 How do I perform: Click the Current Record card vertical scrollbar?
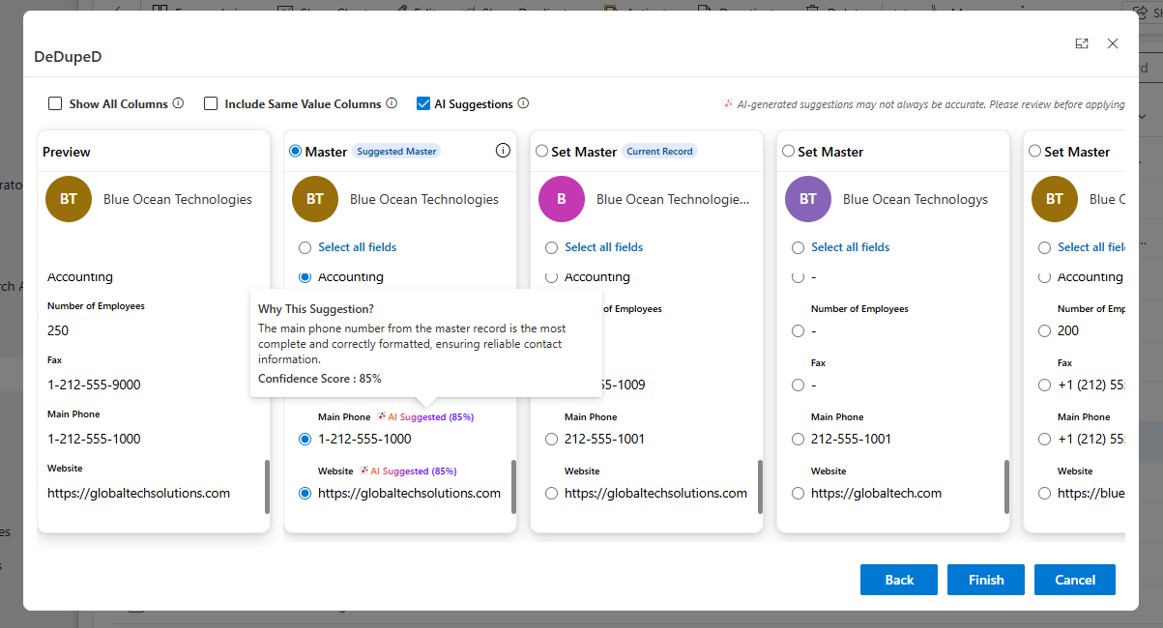click(x=760, y=487)
